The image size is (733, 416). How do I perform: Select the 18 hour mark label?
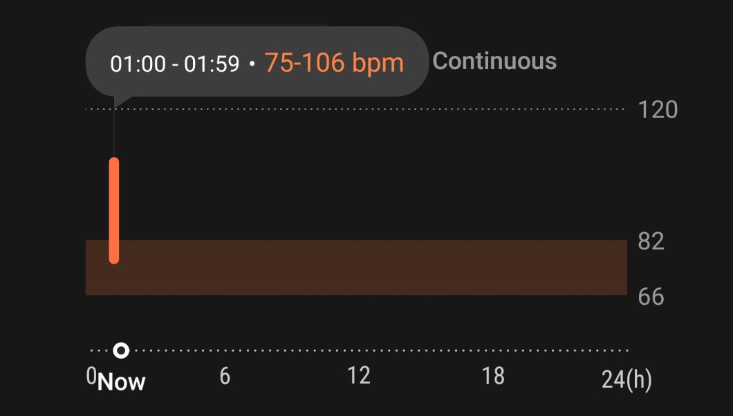click(x=493, y=376)
